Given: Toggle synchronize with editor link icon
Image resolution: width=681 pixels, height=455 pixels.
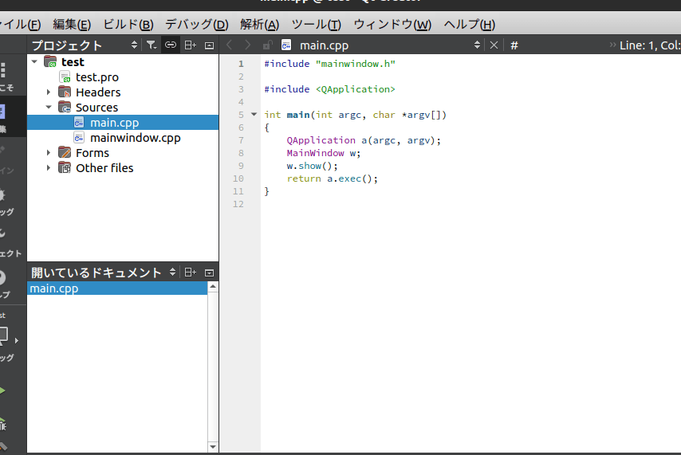Looking at the screenshot, I should pyautogui.click(x=171, y=45).
